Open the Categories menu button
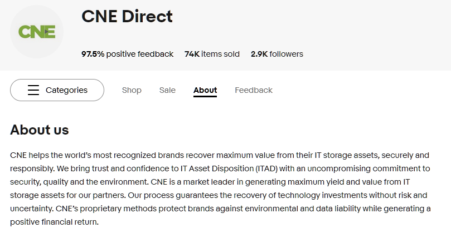 tap(57, 90)
